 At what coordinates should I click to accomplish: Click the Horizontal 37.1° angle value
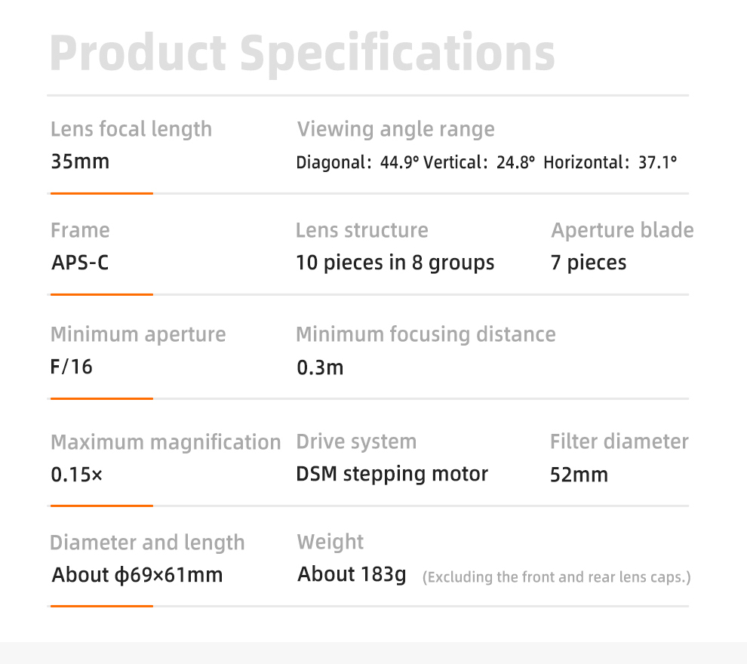click(x=610, y=162)
